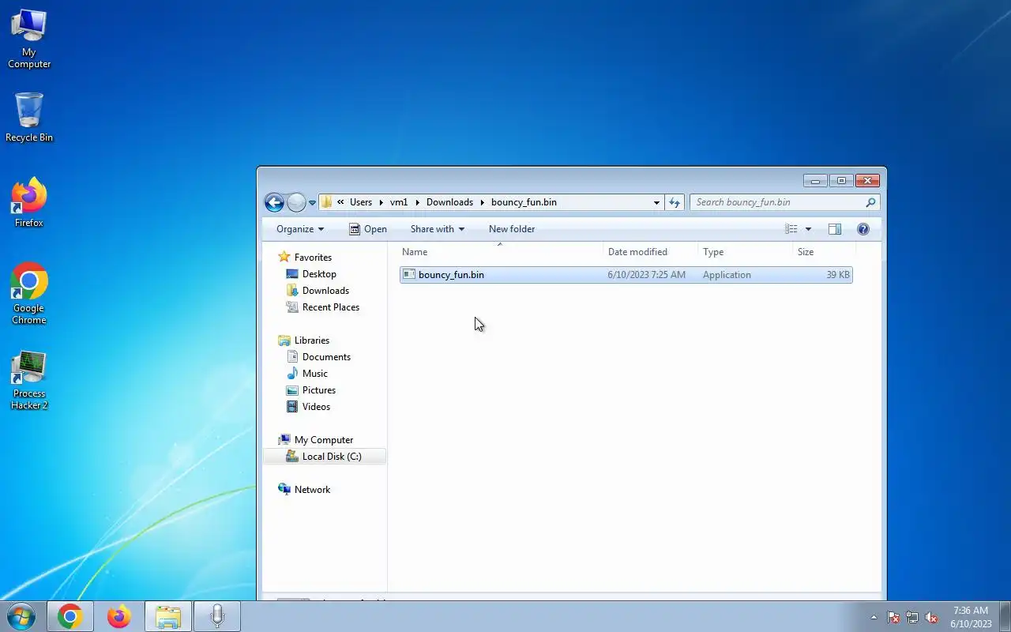The image size is (1011, 632).
Task: Sort by Type column header
Action: point(746,252)
